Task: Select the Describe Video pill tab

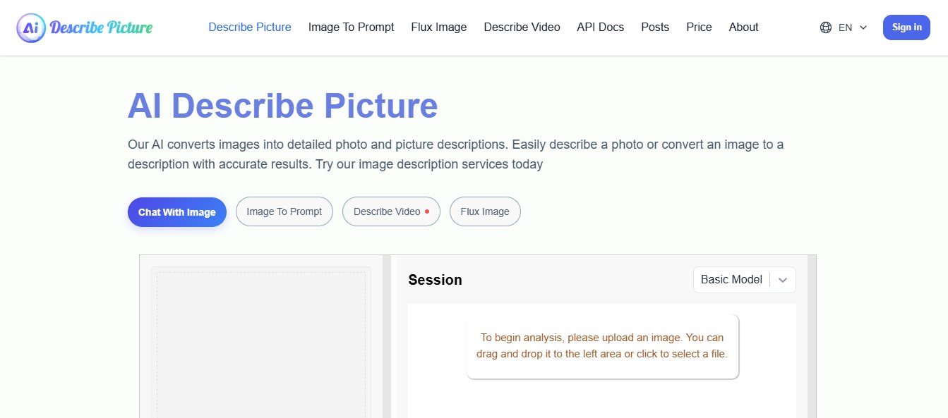Action: point(390,211)
